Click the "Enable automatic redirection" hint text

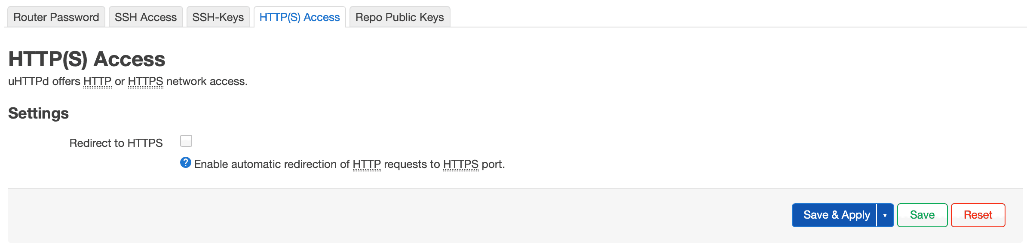(272, 164)
